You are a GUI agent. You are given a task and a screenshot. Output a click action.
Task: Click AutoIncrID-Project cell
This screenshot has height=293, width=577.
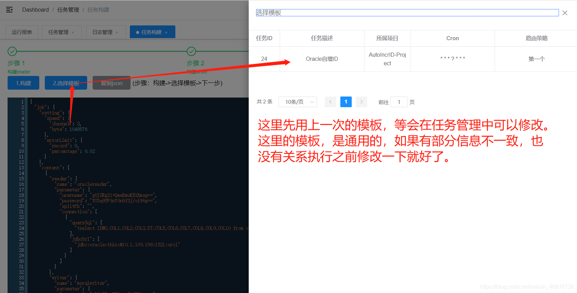click(x=387, y=59)
